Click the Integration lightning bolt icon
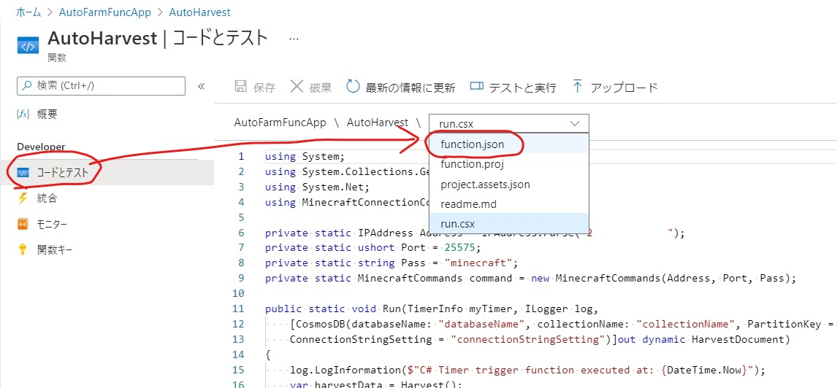Screen dimensions: 837x388 [x=23, y=199]
